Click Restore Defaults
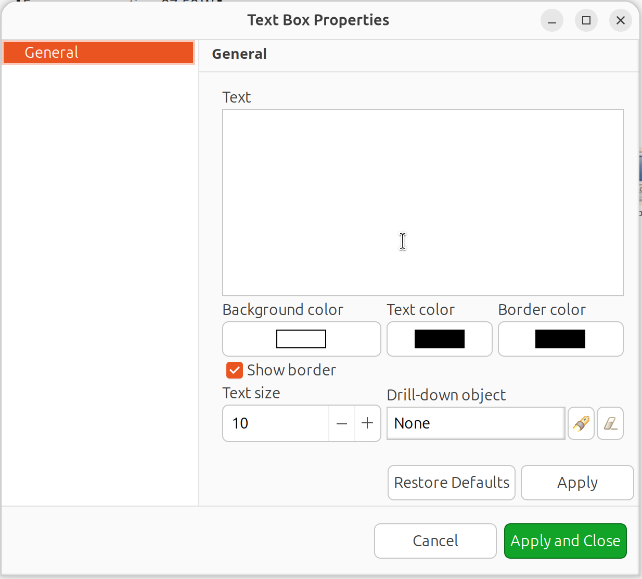 coord(451,482)
